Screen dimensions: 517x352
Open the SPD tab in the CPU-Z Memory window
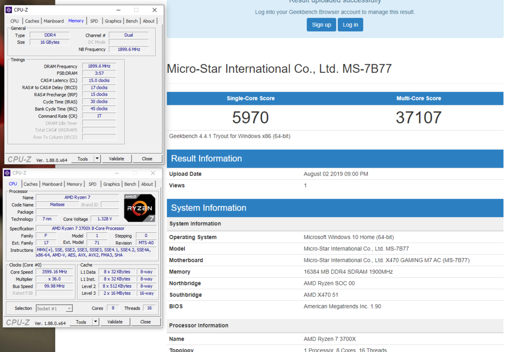94,21
